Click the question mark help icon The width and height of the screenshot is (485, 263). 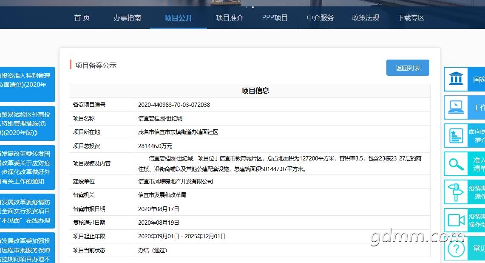(x=456, y=249)
